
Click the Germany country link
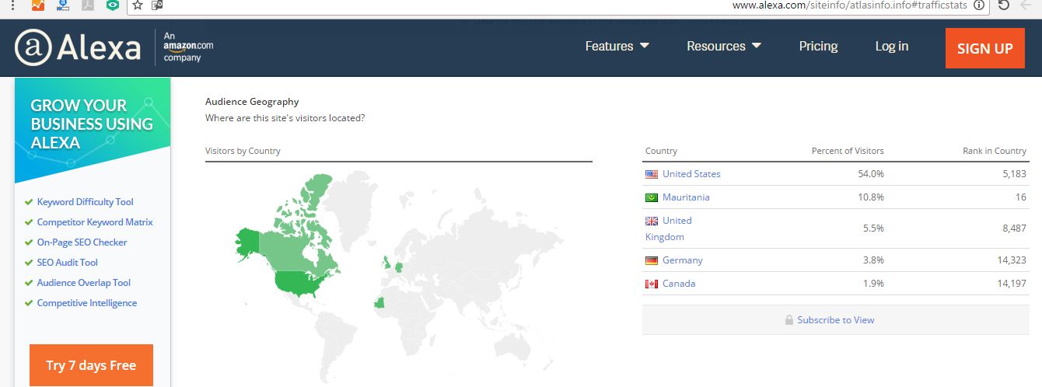click(682, 260)
